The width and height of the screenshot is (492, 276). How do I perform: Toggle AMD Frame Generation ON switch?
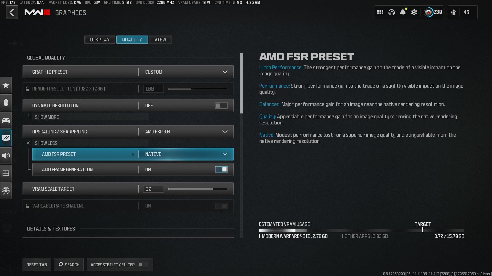pyautogui.click(x=221, y=169)
